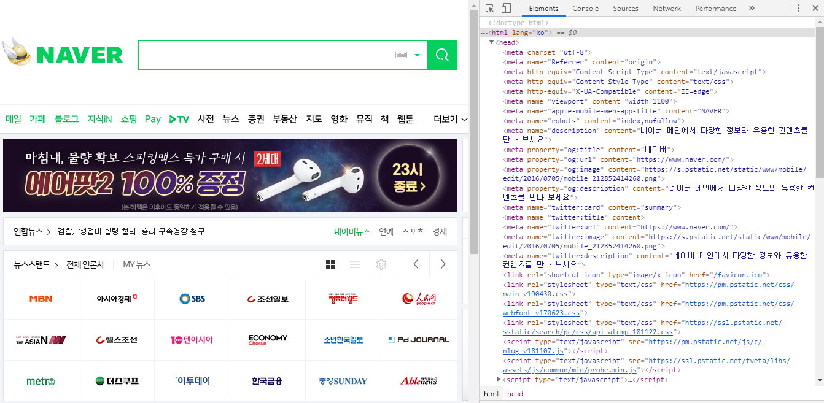Select the MY 뉴스 tab
The height and width of the screenshot is (403, 824).
click(x=137, y=264)
